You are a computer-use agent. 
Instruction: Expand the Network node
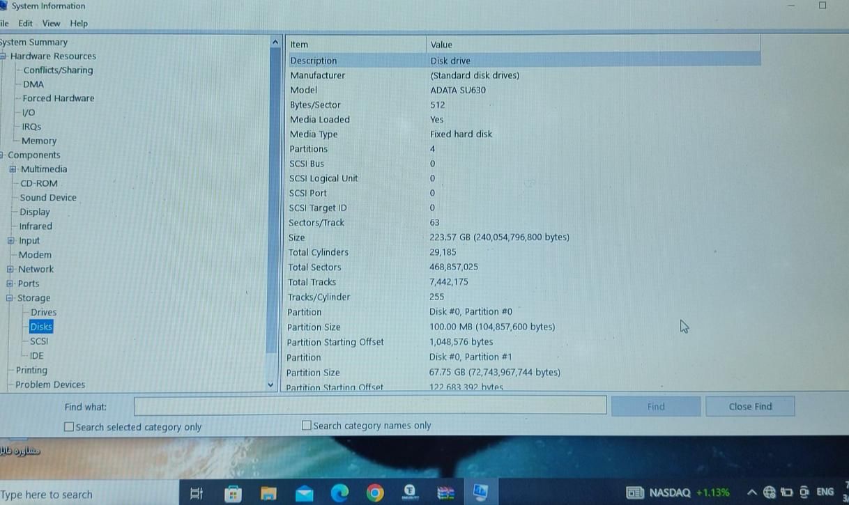click(x=10, y=270)
